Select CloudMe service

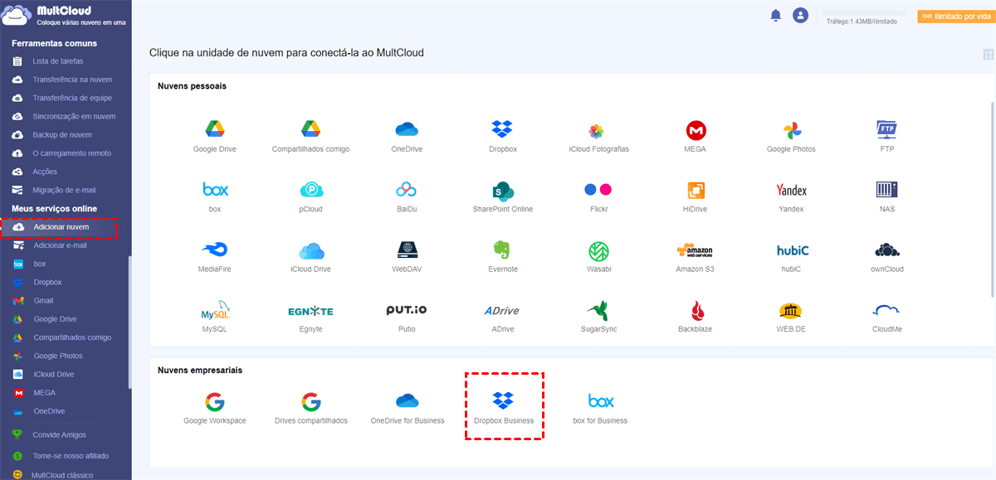tap(887, 310)
